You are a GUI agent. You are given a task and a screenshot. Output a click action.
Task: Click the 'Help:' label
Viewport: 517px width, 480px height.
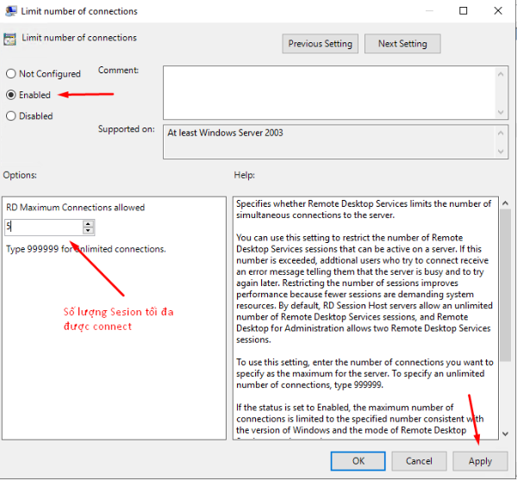[245, 175]
